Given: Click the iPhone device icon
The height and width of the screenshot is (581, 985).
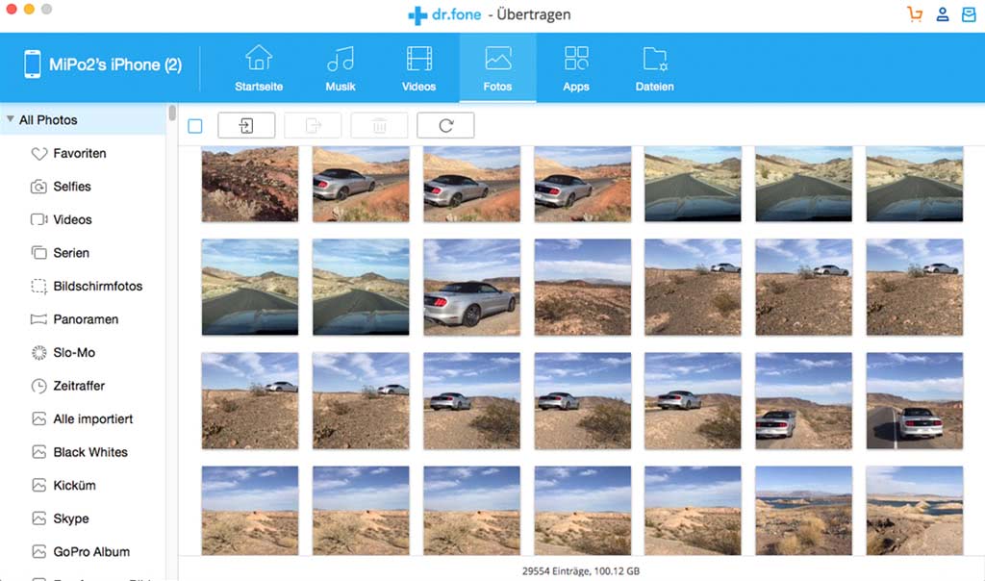Looking at the screenshot, I should (31, 65).
